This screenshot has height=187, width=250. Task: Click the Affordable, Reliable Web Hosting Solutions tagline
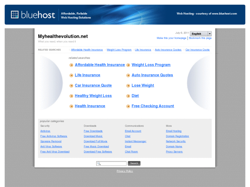(76, 15)
